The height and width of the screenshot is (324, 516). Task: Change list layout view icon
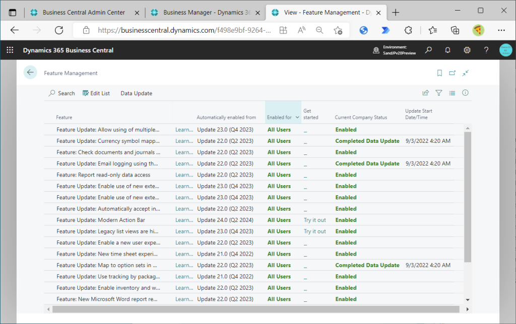[x=452, y=93]
